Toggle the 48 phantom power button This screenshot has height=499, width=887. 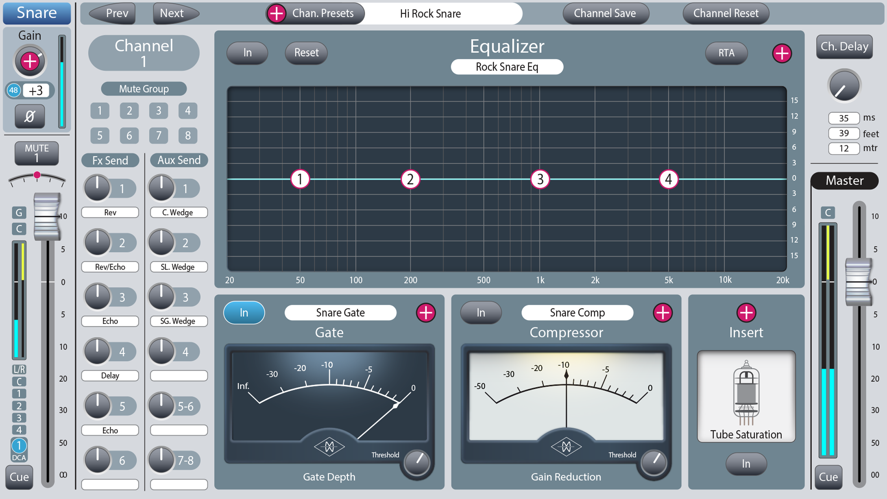click(14, 91)
